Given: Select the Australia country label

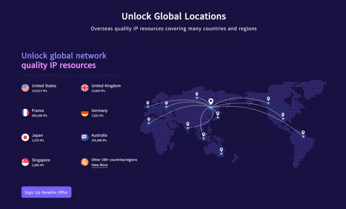Looking at the screenshot, I should coord(99,135).
